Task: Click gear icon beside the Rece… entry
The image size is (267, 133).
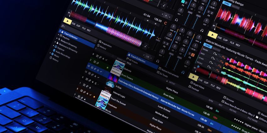Action: click(x=259, y=113)
